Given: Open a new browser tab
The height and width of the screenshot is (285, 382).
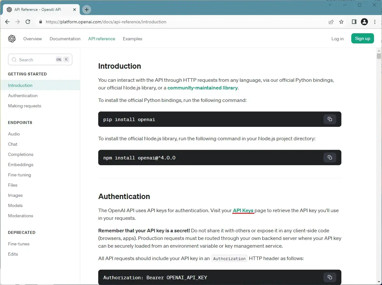Looking at the screenshot, I should [87, 10].
